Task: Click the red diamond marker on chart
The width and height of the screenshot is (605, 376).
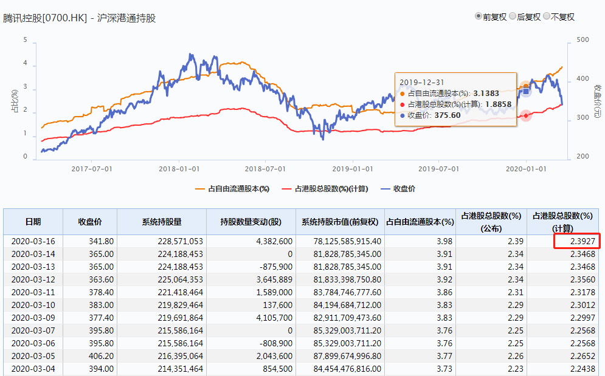Action: 526,115
